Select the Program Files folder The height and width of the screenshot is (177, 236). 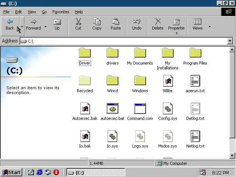(195, 56)
